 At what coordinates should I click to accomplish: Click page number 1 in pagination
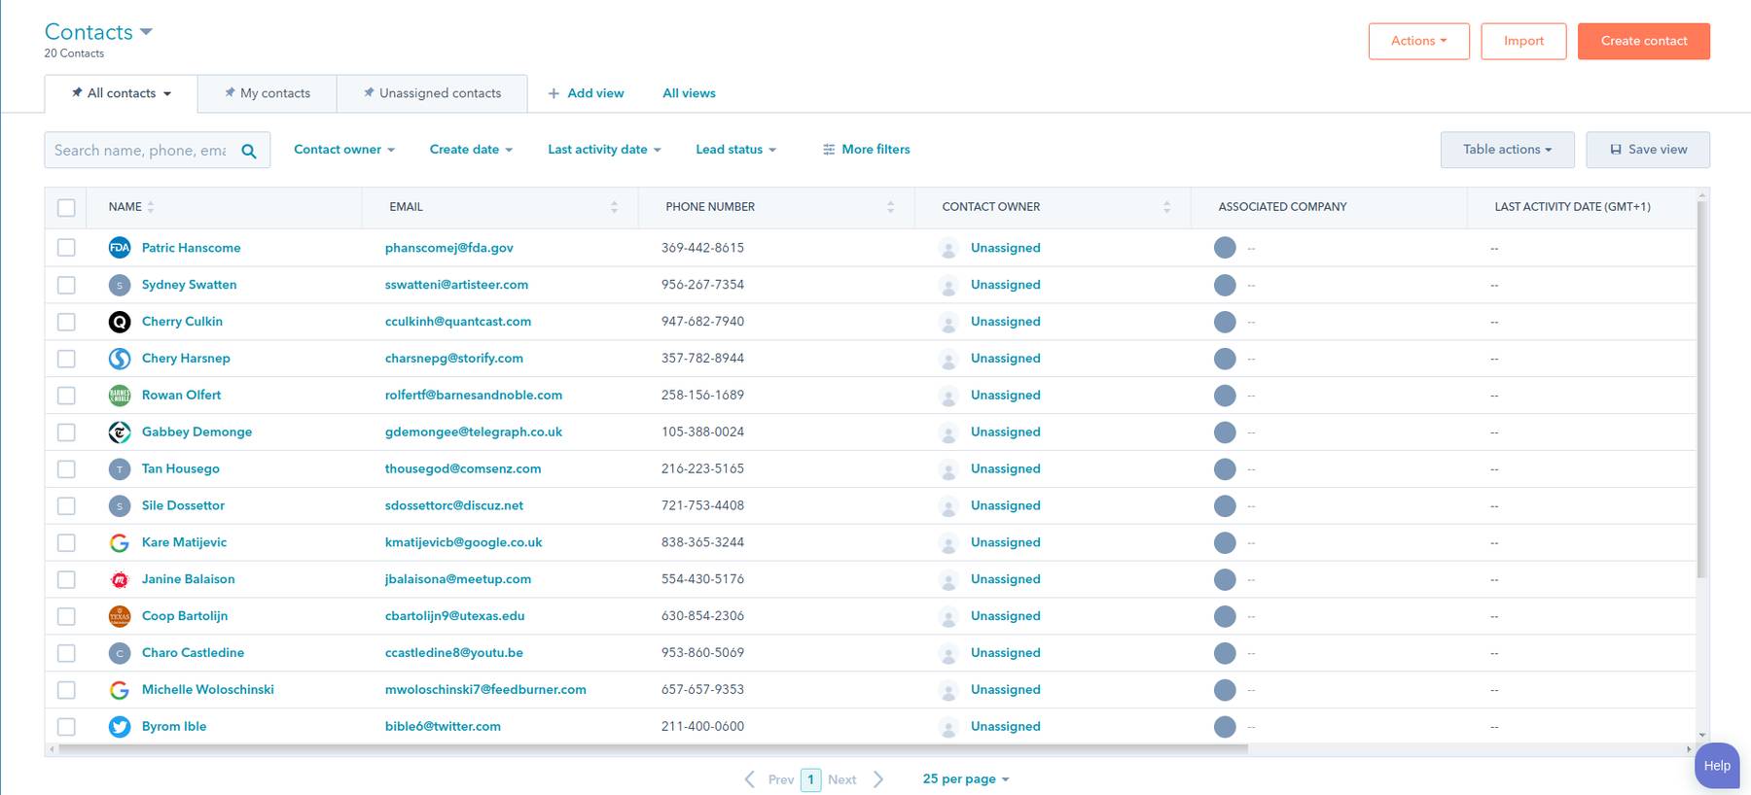click(811, 779)
